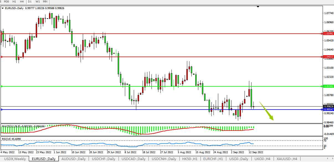Select the 1.01502 green price label

[328, 86]
